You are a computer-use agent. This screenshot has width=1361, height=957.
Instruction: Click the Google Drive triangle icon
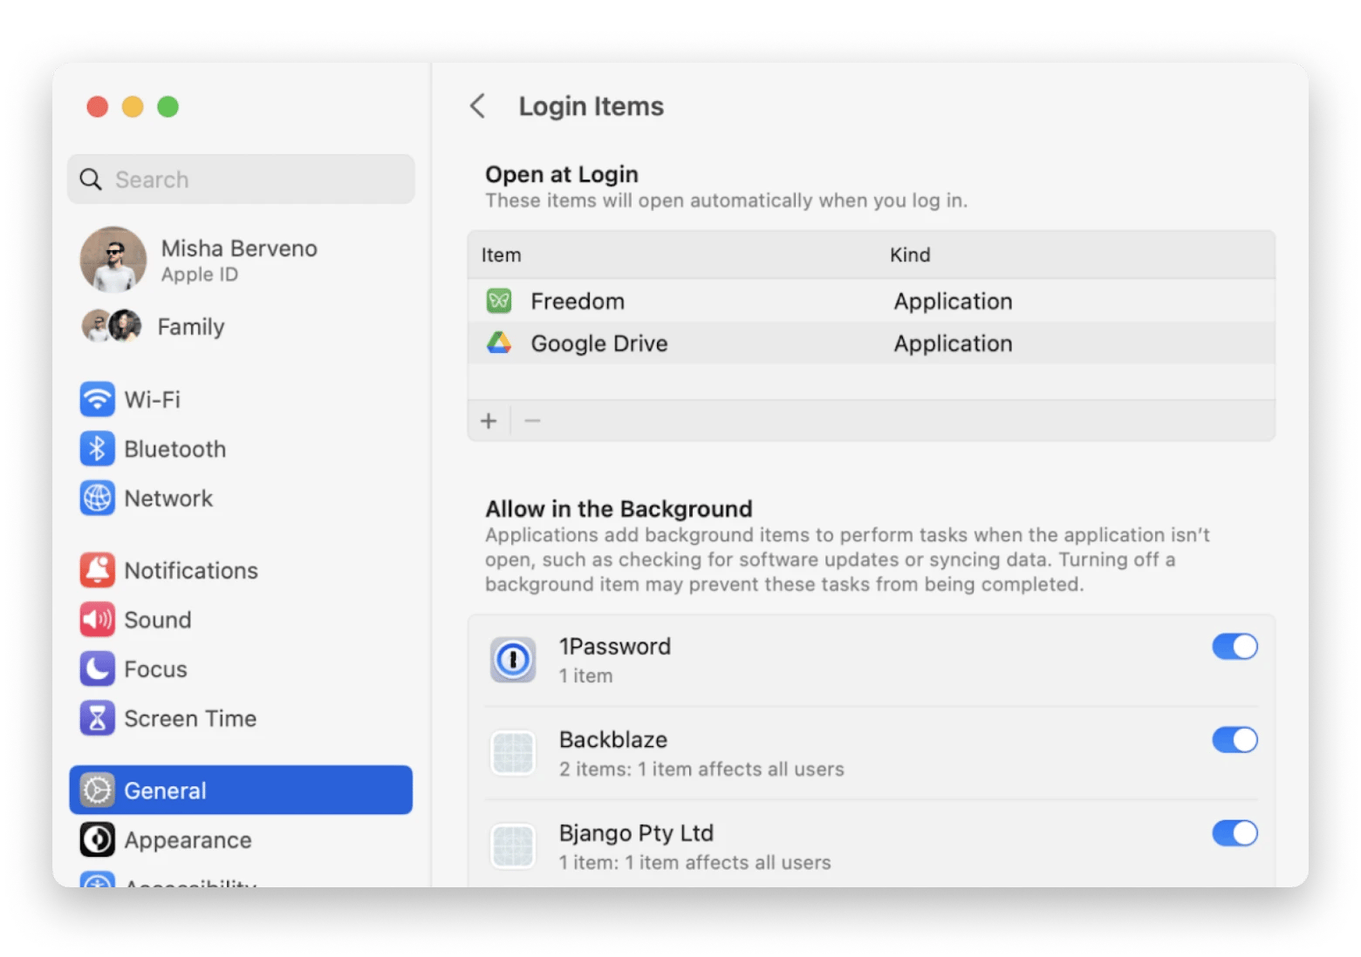point(499,343)
